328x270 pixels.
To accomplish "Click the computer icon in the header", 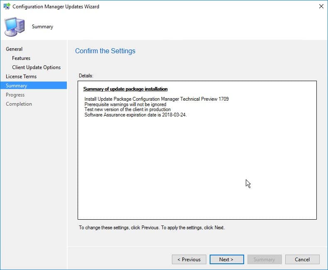I will 14,27.
